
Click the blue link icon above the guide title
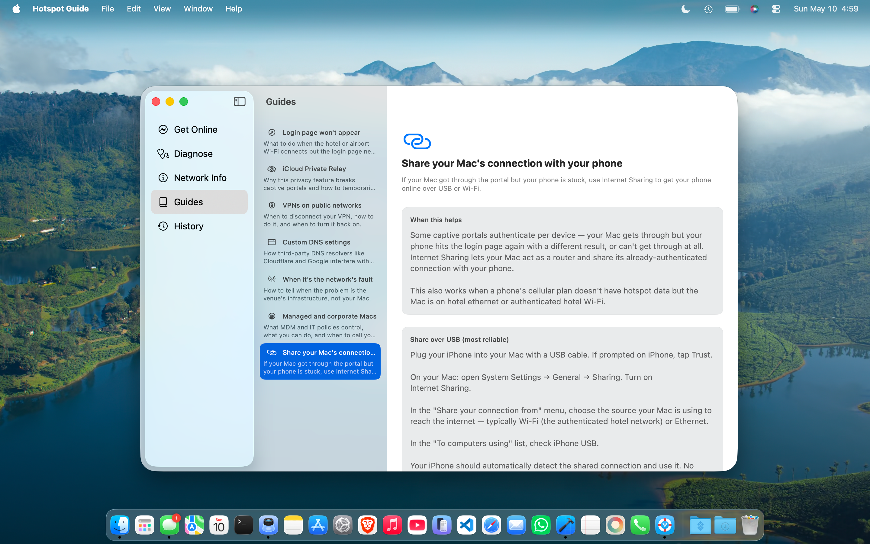point(417,141)
